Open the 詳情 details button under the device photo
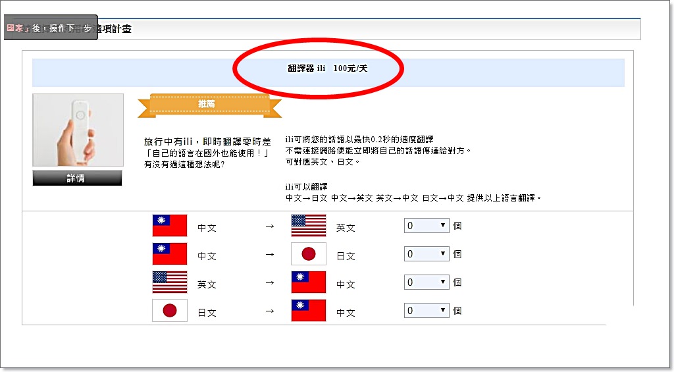This screenshot has width=674, height=372. click(78, 178)
